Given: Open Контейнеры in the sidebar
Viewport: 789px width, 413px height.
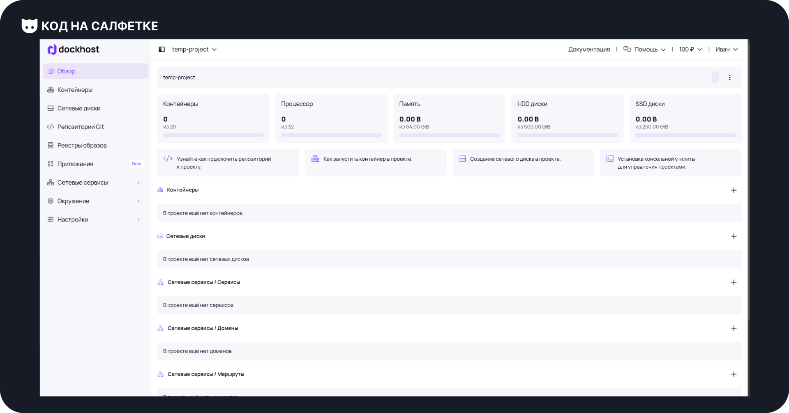Looking at the screenshot, I should [x=95, y=89].
